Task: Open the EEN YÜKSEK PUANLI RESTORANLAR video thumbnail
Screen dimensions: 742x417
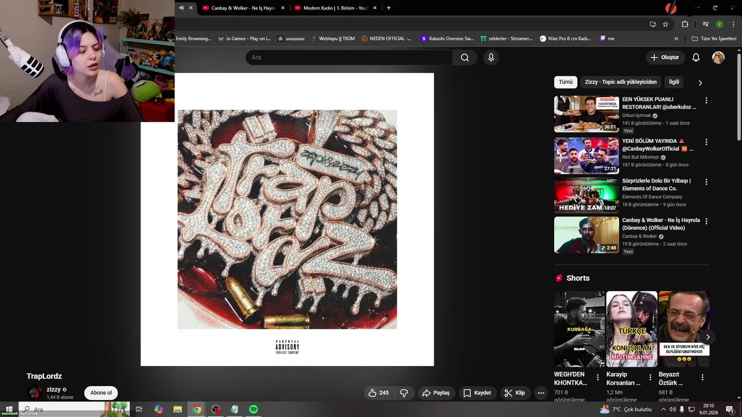Action: (586, 114)
